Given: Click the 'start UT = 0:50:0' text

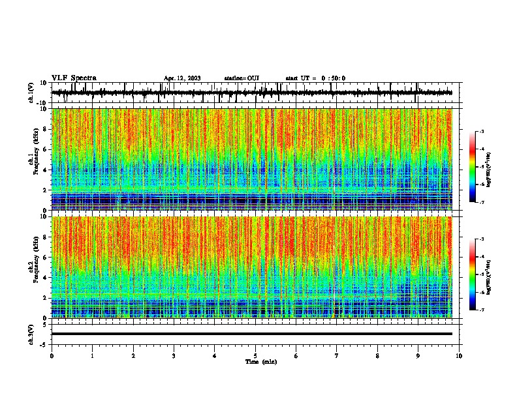Looking at the screenshot, I should click(x=315, y=78).
